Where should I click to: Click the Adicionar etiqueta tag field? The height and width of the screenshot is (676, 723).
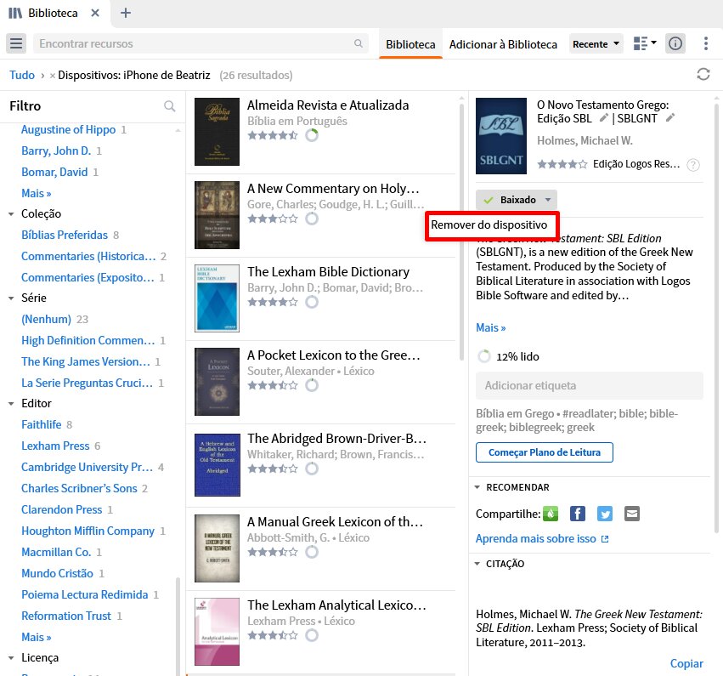click(590, 386)
